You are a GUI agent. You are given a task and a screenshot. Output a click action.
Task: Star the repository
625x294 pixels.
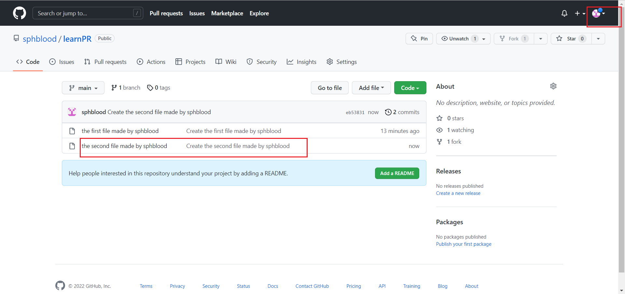click(x=571, y=38)
